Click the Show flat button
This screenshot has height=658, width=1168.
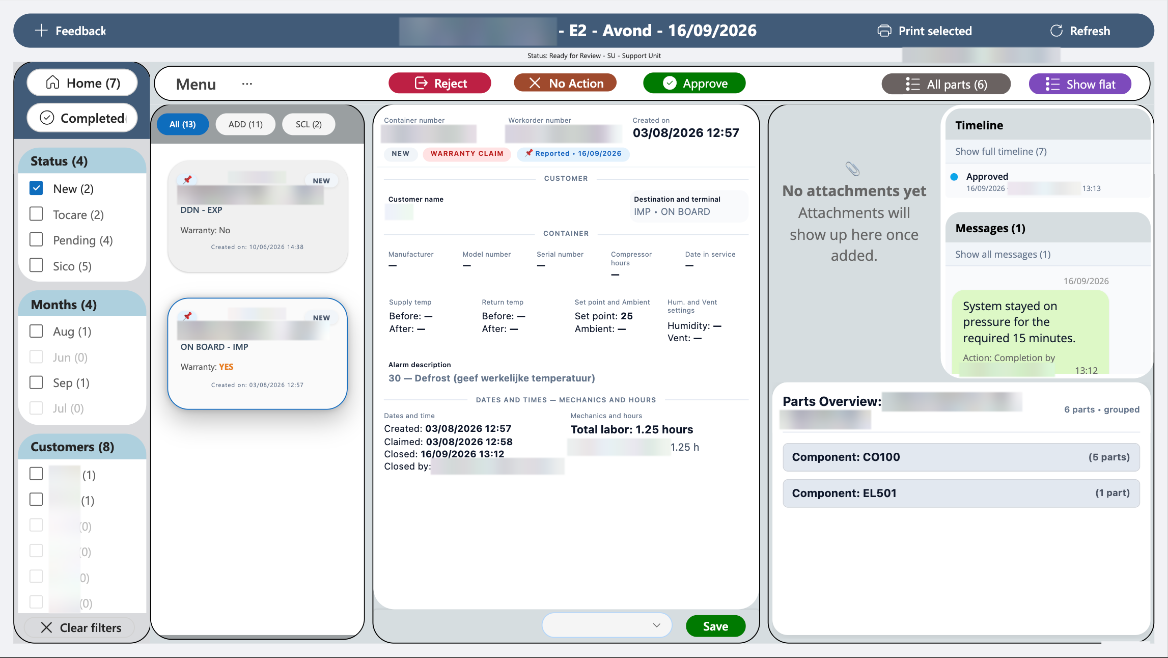click(1080, 84)
